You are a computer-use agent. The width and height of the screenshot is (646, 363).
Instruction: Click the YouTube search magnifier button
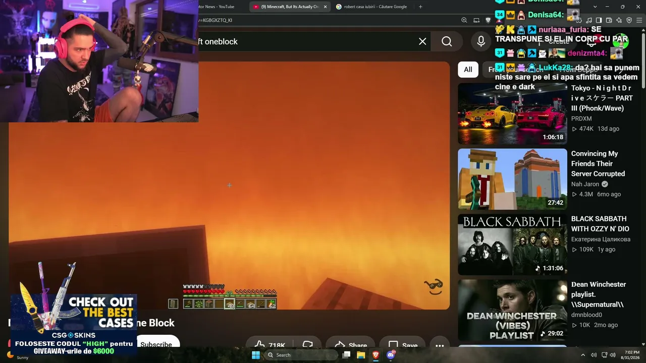point(447,41)
